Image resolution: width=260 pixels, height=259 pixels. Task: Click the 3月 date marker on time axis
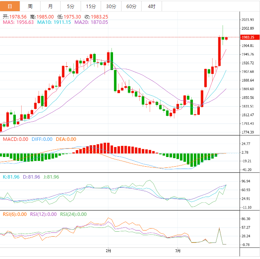click(x=177, y=251)
